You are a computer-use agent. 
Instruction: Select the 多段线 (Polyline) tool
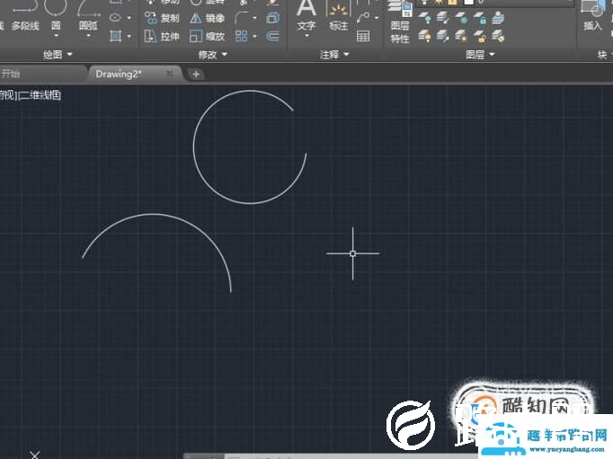pyautogui.click(x=24, y=18)
